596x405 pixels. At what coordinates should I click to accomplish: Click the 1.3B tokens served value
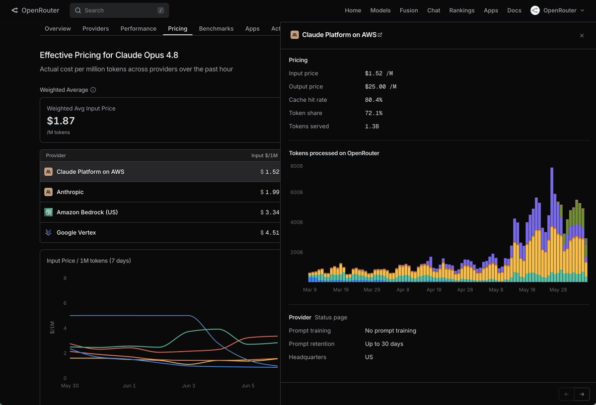pos(372,127)
